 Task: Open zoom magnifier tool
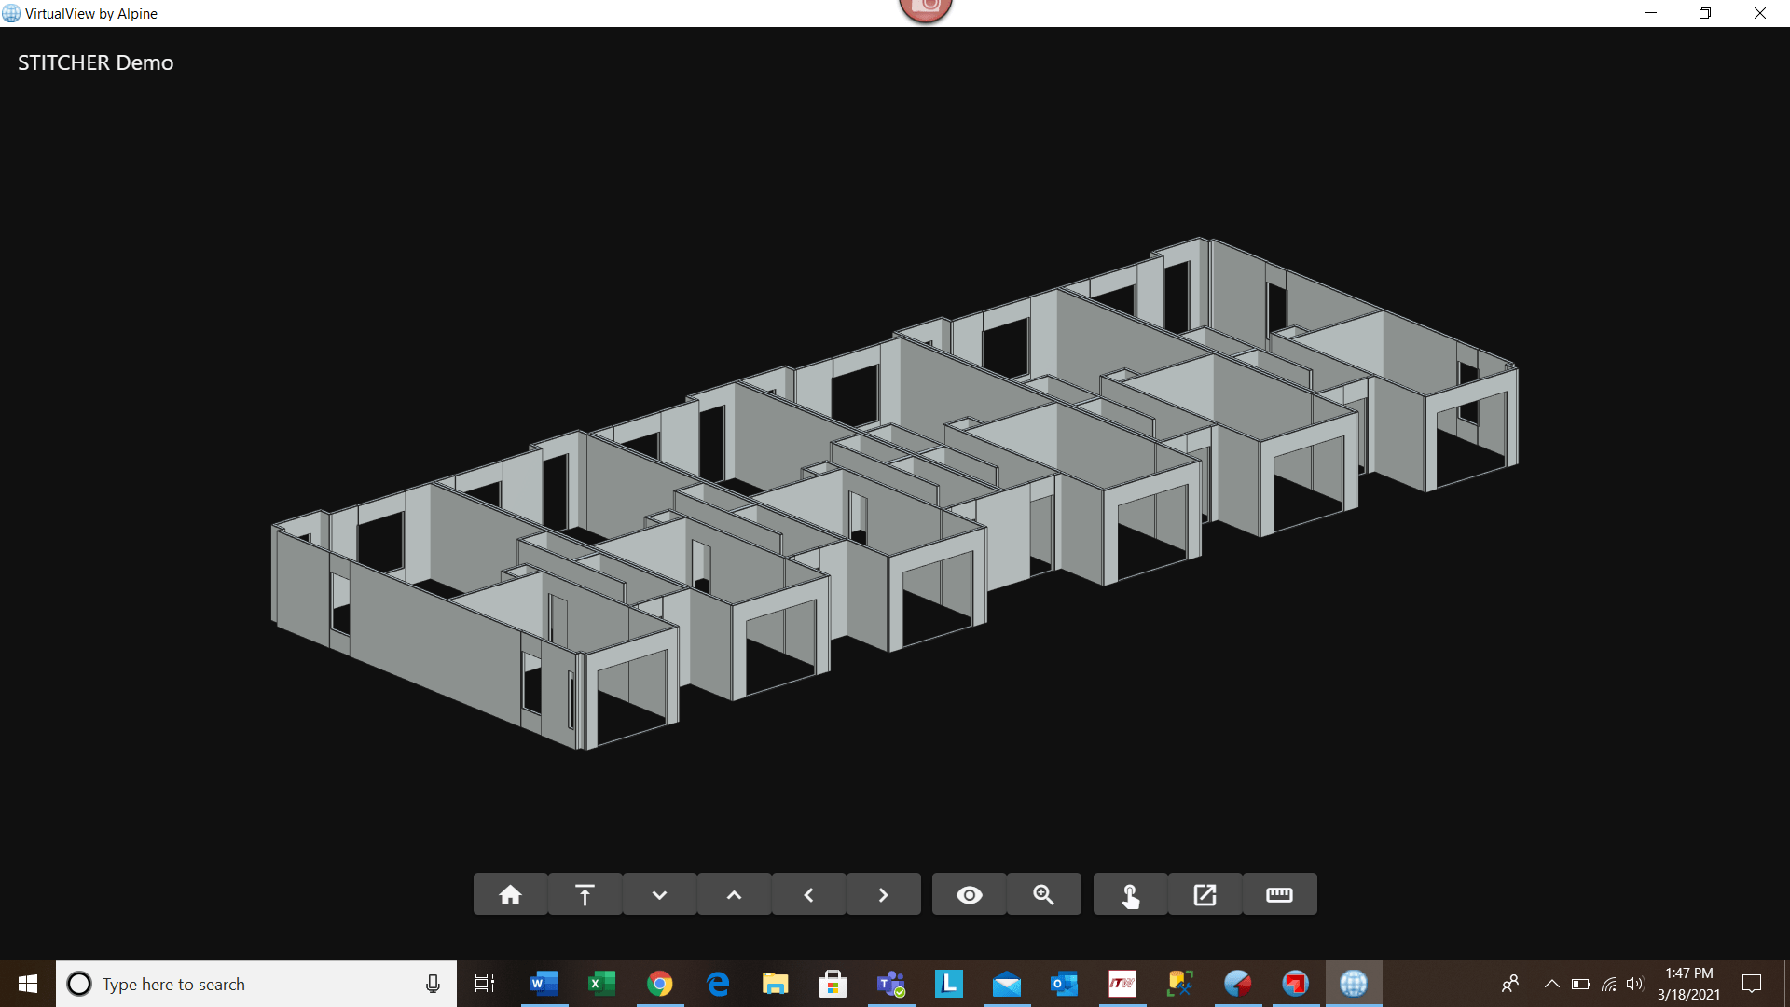(x=1043, y=895)
